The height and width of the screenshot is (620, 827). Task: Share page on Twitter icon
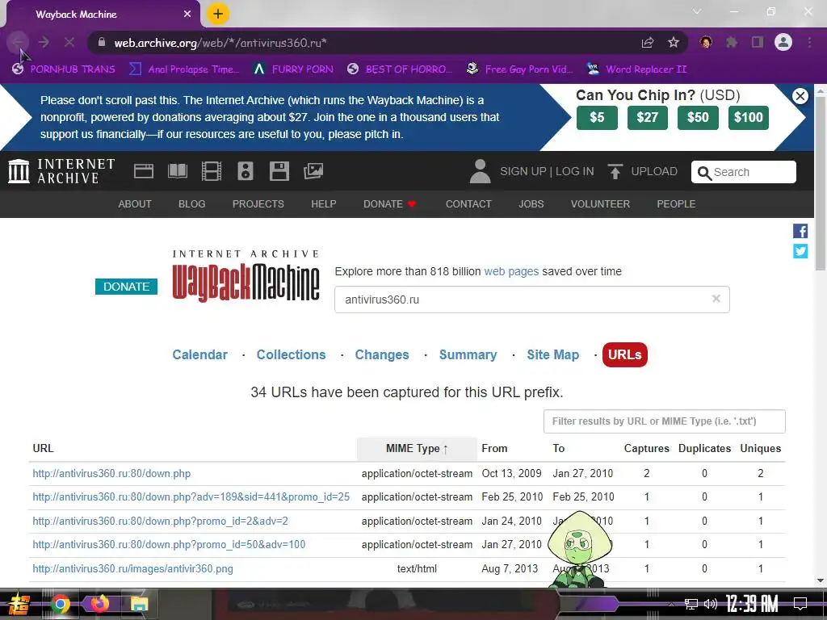pyautogui.click(x=800, y=251)
